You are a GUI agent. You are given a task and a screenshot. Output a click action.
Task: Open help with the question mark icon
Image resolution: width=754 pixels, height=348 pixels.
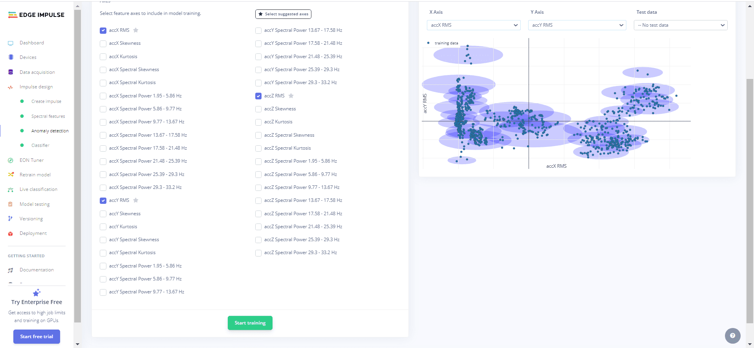pos(732,336)
